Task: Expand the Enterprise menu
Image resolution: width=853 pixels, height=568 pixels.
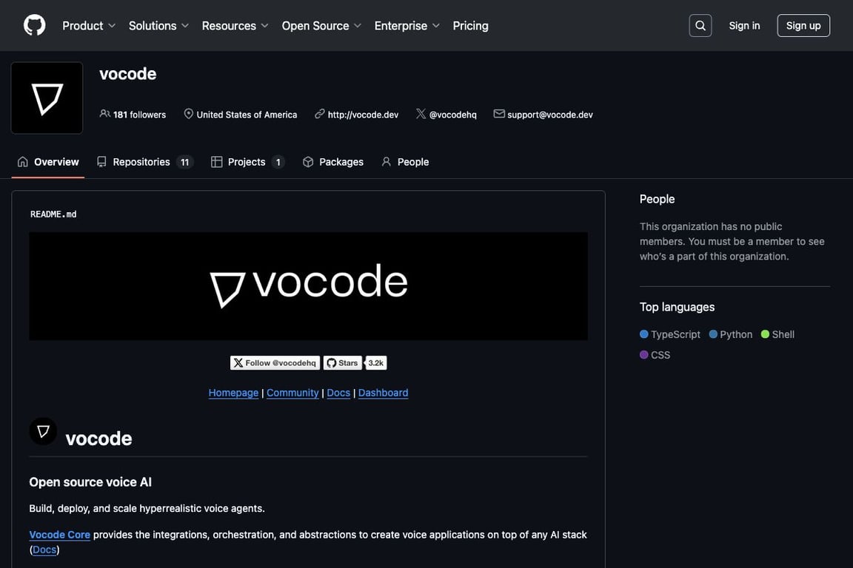Action: [407, 26]
